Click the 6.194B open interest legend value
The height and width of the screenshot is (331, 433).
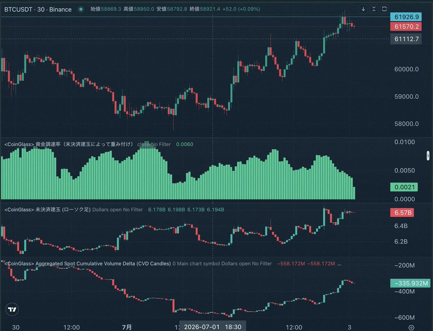[215, 210]
